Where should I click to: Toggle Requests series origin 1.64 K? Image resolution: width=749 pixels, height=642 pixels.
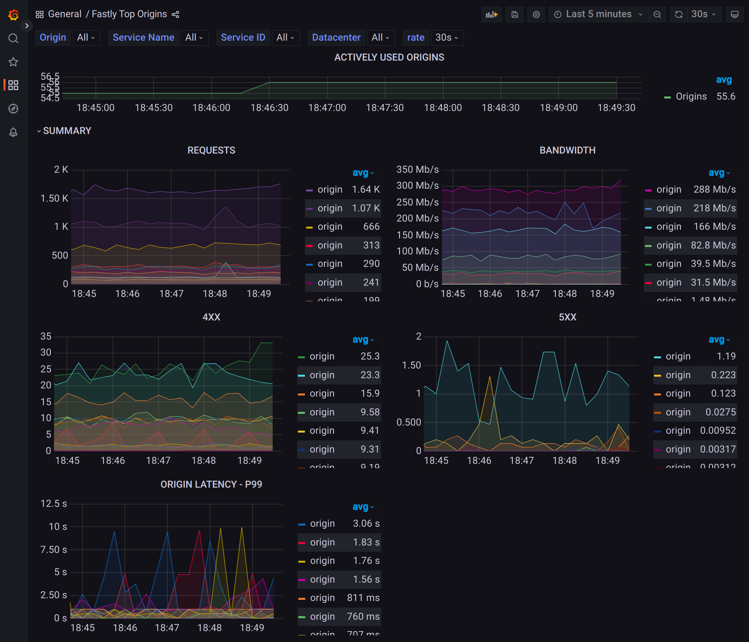point(330,190)
